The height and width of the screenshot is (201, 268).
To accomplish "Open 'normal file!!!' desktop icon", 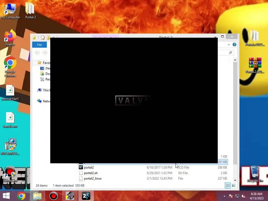I will pyautogui.click(x=10, y=93).
